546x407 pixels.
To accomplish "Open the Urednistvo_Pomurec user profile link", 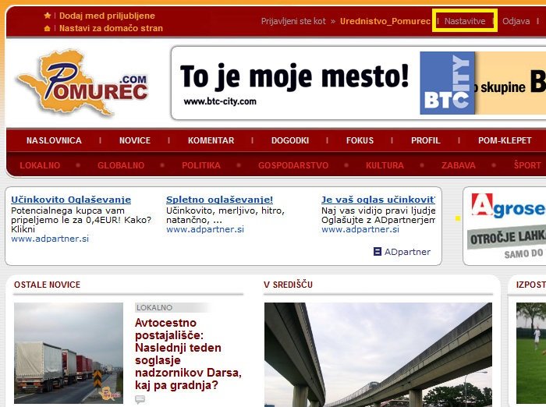I will coord(385,21).
